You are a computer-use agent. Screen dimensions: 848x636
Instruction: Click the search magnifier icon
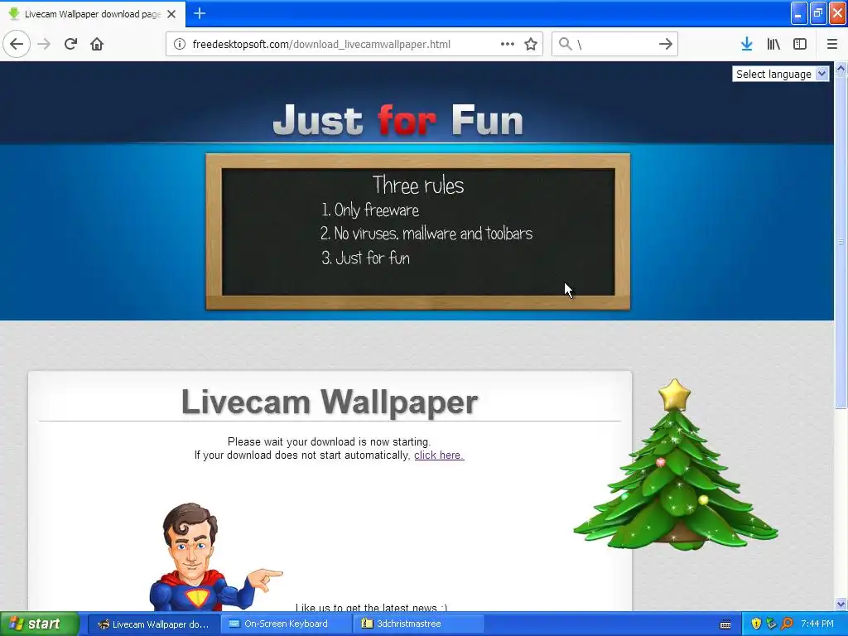pos(565,44)
